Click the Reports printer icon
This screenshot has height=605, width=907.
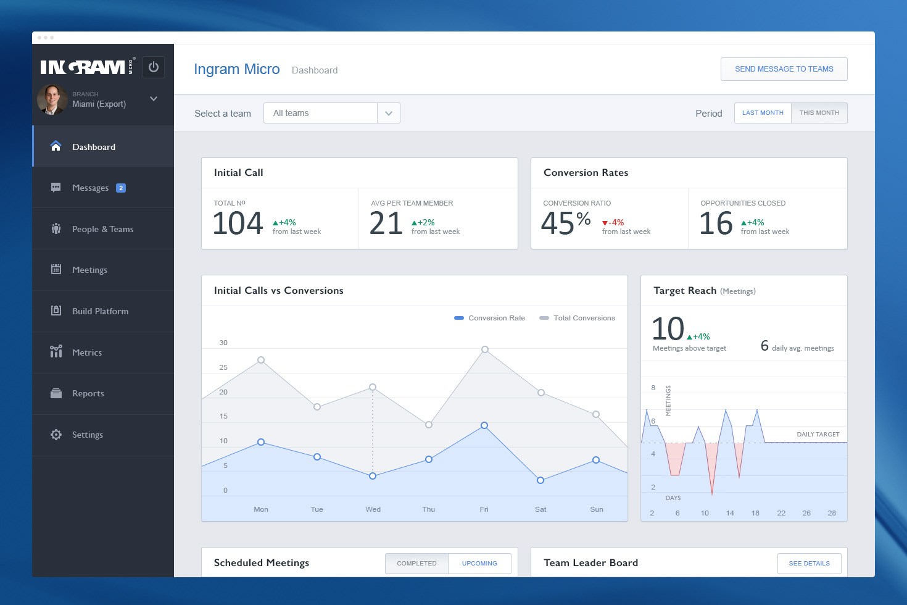coord(56,393)
